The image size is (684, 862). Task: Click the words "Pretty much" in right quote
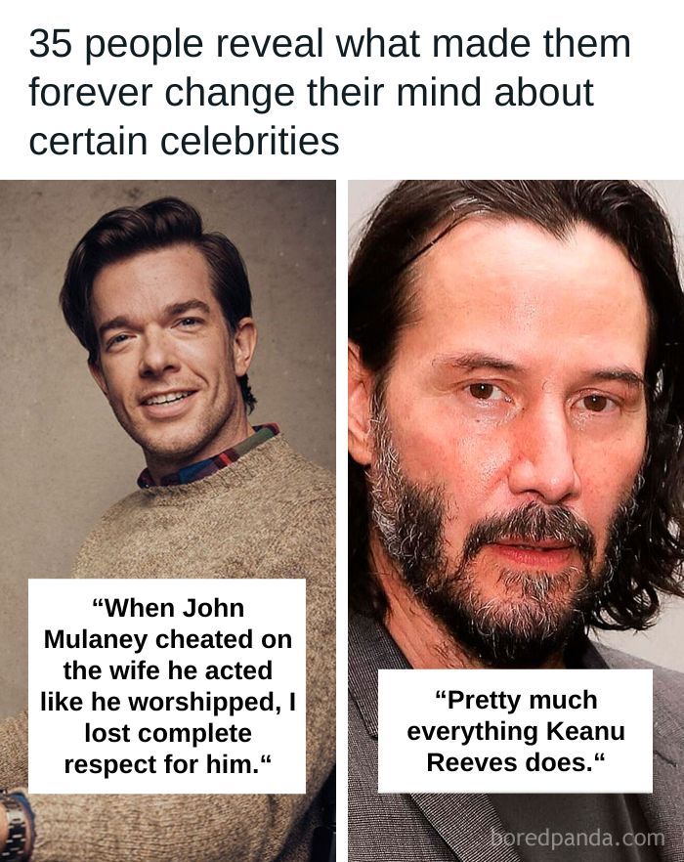point(516,700)
